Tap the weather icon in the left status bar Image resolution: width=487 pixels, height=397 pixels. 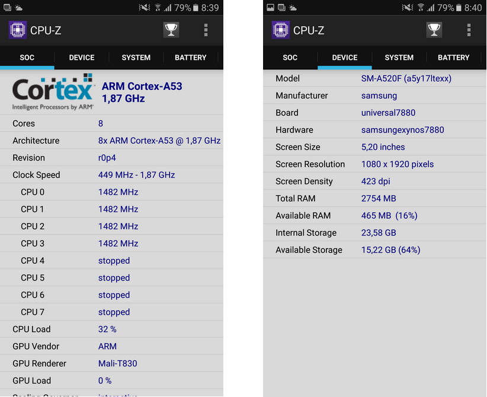[18, 8]
